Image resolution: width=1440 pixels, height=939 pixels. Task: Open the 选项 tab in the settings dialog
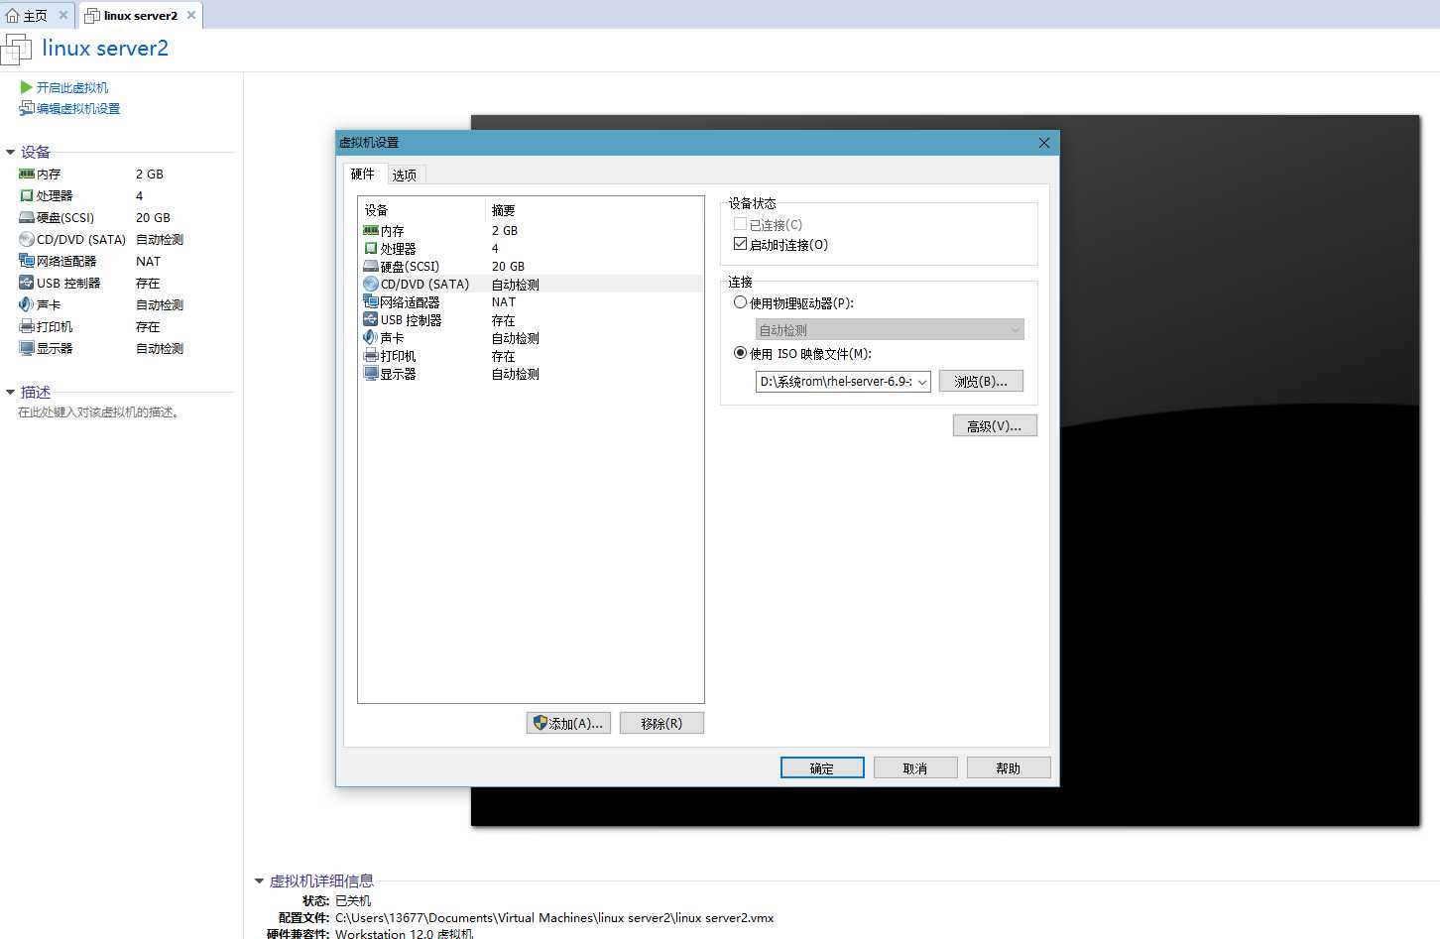point(405,176)
